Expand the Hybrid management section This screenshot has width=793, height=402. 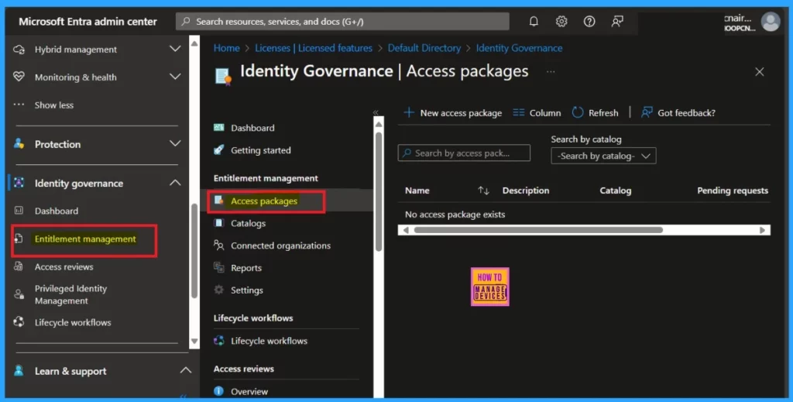click(175, 49)
